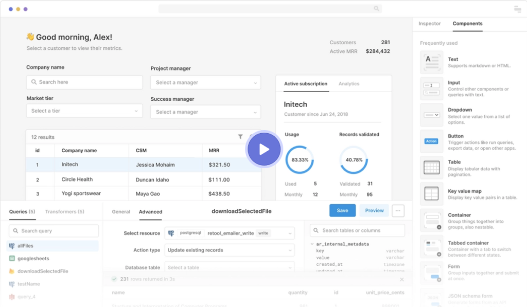
Task: Open the Success manager dropdown
Action: coord(206,112)
